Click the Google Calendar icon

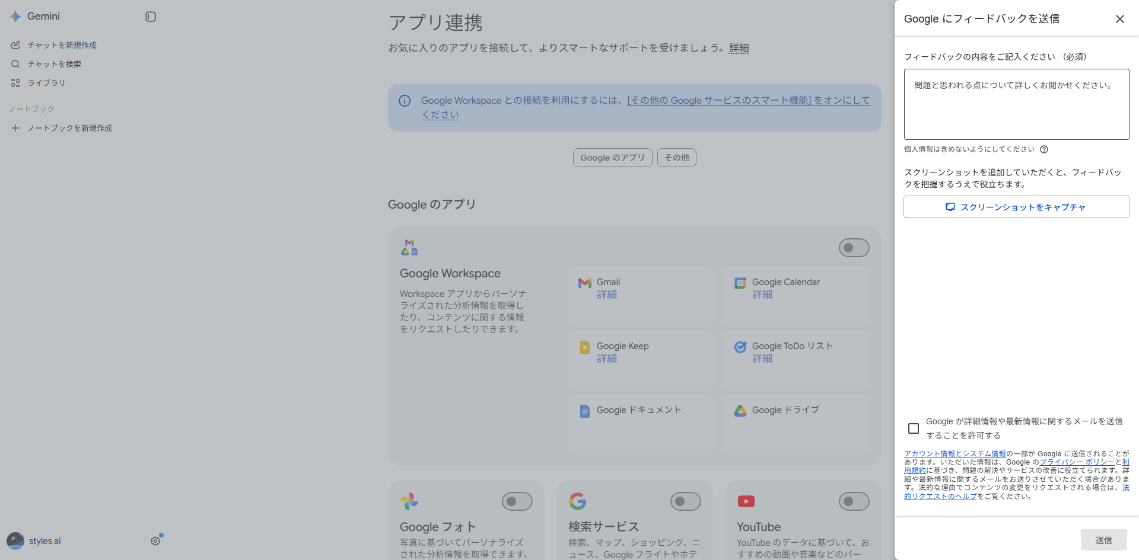pos(740,283)
